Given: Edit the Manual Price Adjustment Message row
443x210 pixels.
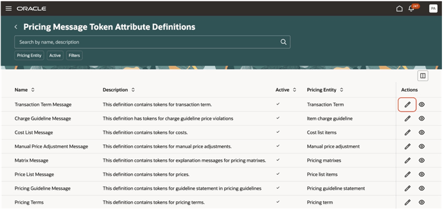Looking at the screenshot, I should (407, 146).
